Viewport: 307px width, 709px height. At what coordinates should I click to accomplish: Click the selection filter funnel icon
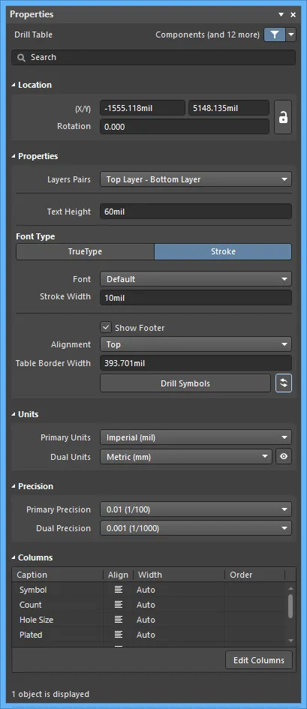tap(275, 35)
